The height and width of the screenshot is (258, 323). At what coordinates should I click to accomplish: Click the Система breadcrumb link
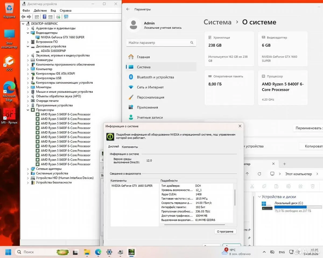[x=217, y=22]
